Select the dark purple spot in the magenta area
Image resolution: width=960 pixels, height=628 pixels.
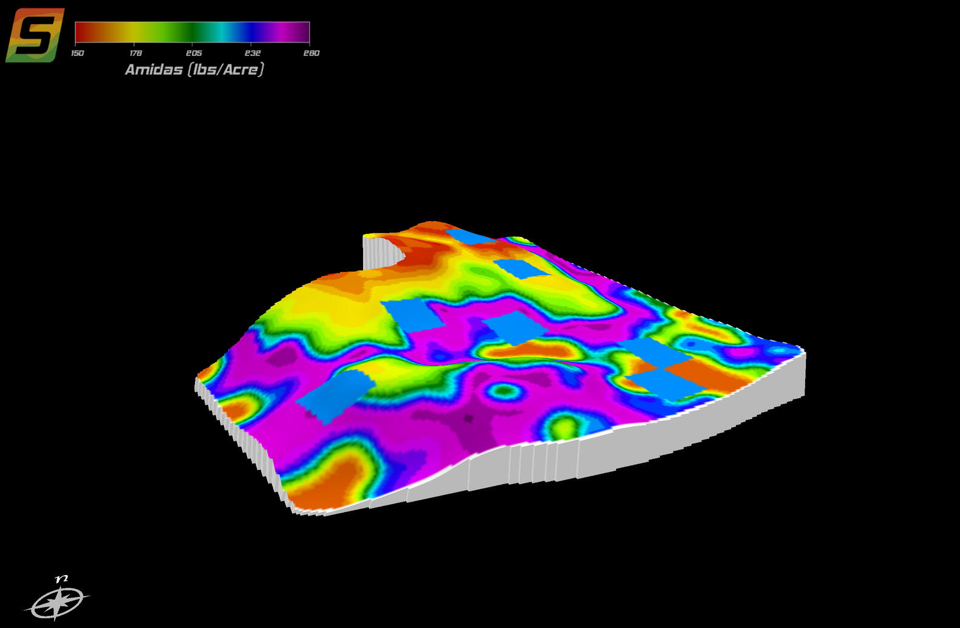tap(468, 418)
